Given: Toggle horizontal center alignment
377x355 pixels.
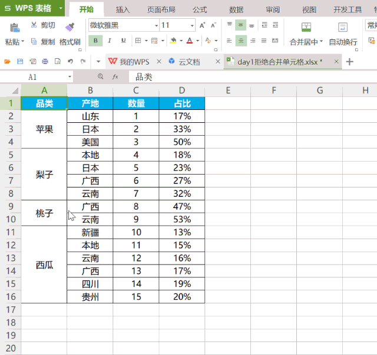Looking at the screenshot, I should pos(241,41).
